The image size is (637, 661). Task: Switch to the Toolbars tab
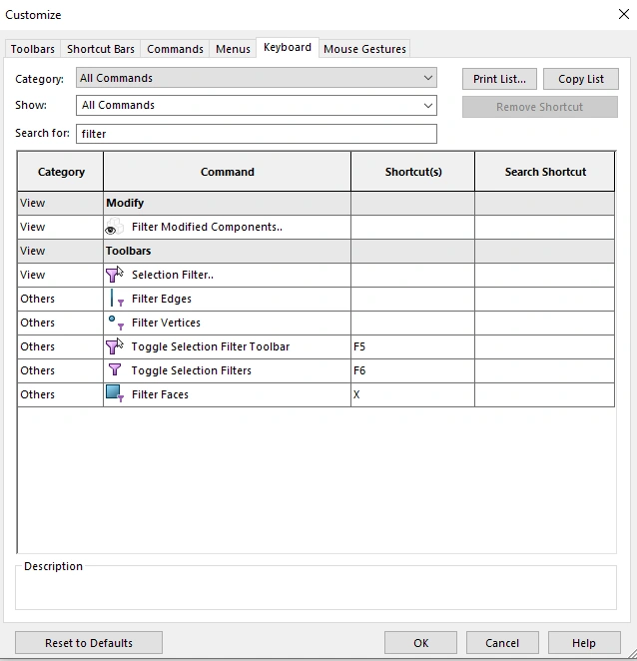33,49
